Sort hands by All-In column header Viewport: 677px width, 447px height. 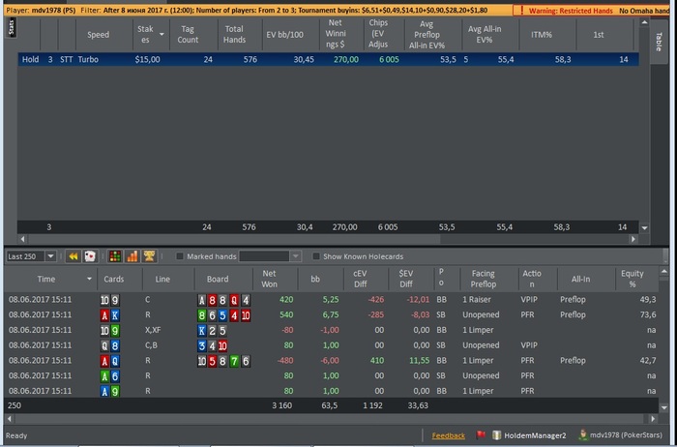(x=580, y=279)
